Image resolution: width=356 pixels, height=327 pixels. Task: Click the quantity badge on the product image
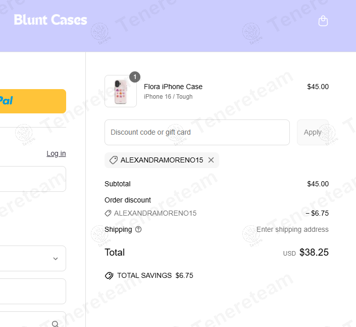[x=134, y=77]
